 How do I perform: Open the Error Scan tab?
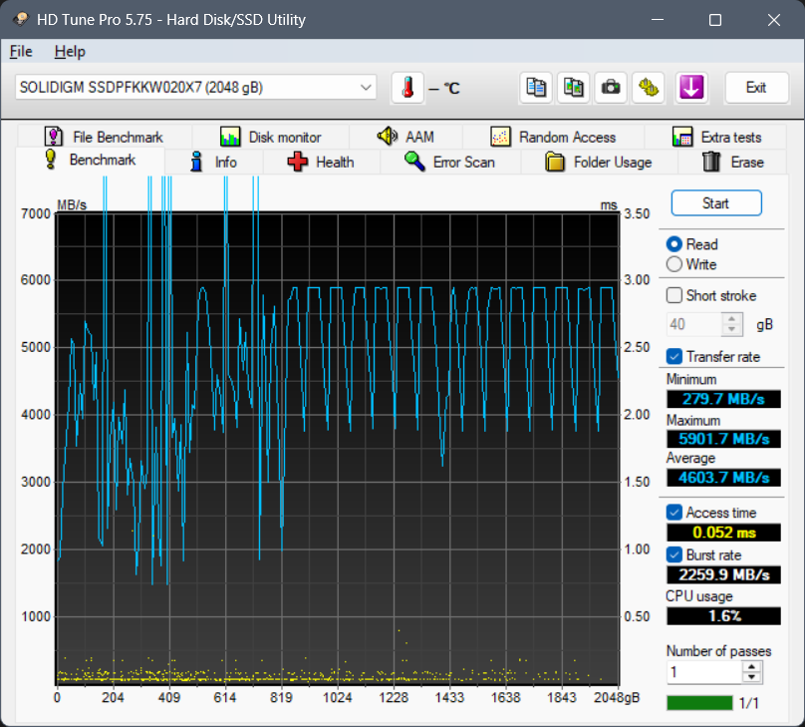click(449, 163)
